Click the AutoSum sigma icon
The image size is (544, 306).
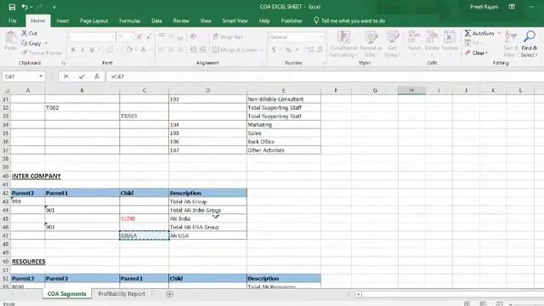(467, 33)
